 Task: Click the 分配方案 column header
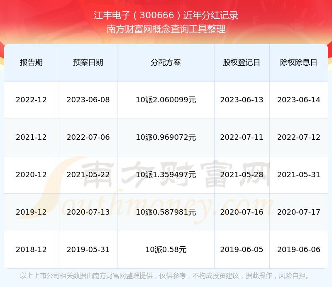tap(166, 62)
